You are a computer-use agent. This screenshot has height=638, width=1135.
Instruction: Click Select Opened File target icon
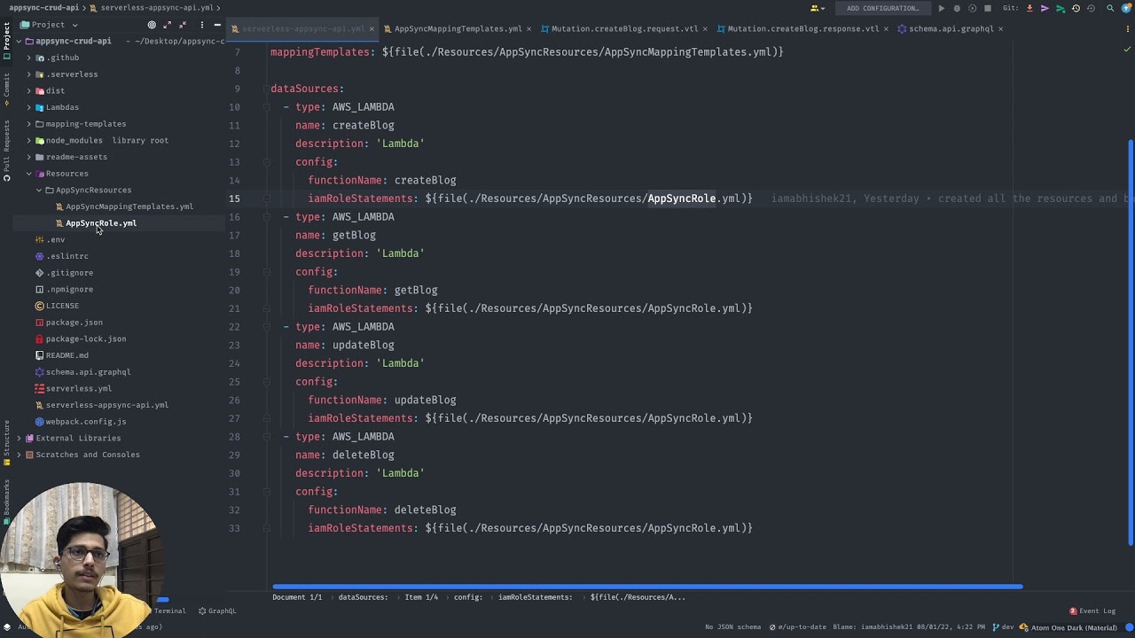(x=152, y=25)
